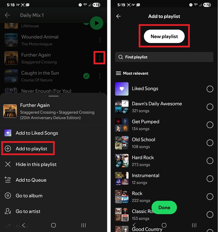Select the Old School radio circle
This screenshot has width=218, height=232.
[x=210, y=143]
